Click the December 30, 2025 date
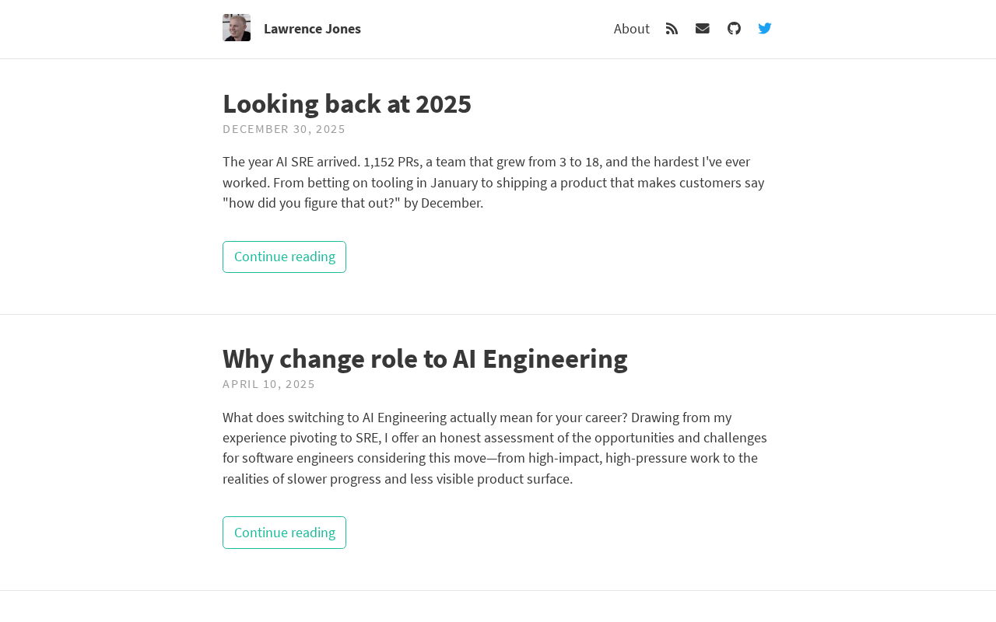Image resolution: width=996 pixels, height=622 pixels. 284,129
